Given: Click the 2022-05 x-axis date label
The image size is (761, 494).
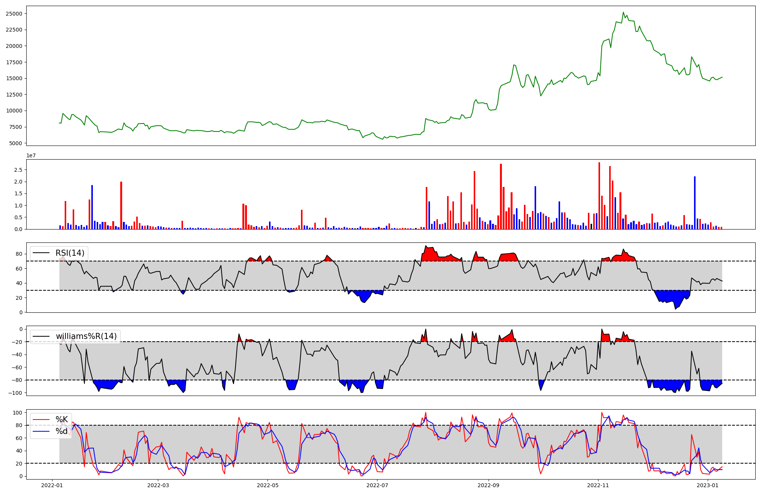Looking at the screenshot, I should [x=267, y=485].
